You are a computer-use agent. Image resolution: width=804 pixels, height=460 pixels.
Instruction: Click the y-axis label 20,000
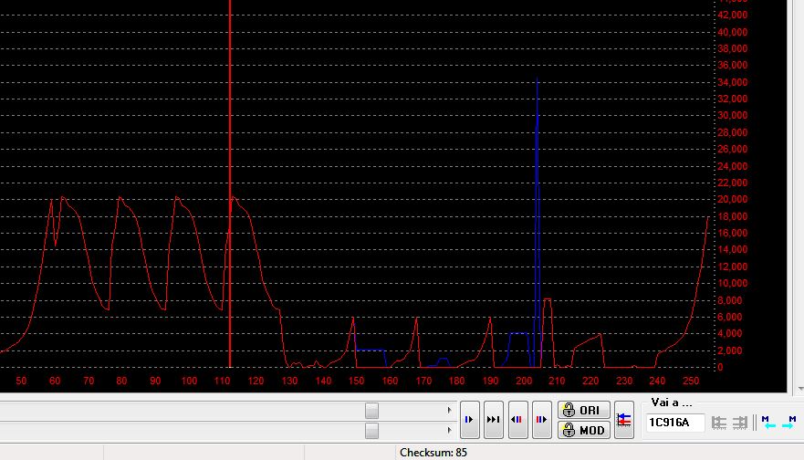[732, 200]
